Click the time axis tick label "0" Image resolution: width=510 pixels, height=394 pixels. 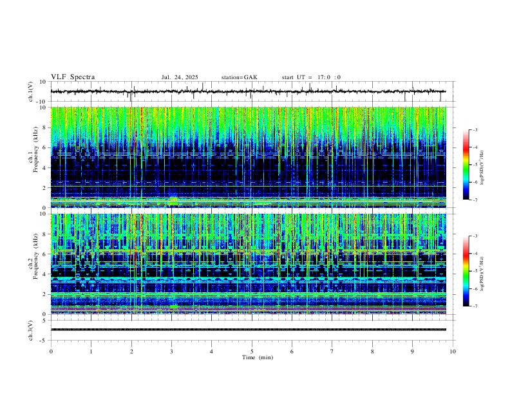pyautogui.click(x=51, y=352)
